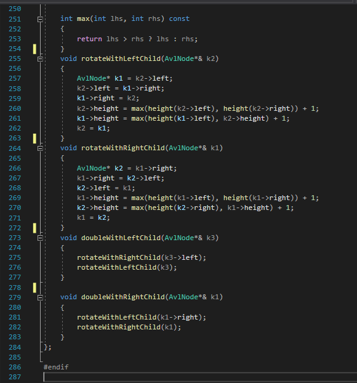Click line number 253
The image size is (357, 383).
tap(15, 39)
